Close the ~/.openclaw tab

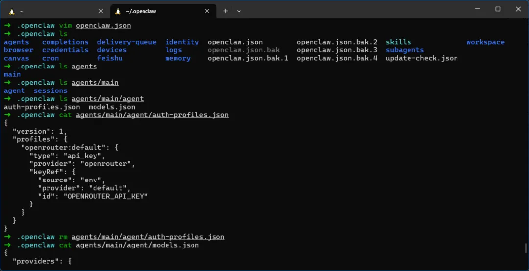click(207, 11)
